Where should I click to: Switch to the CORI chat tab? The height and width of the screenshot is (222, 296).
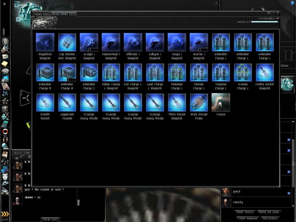(27, 153)
